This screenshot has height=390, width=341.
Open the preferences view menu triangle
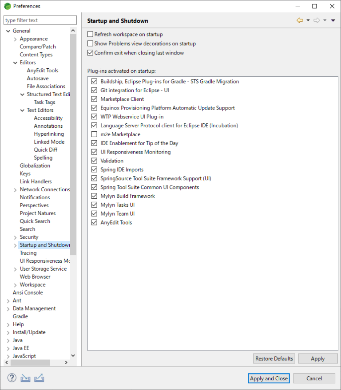[333, 20]
